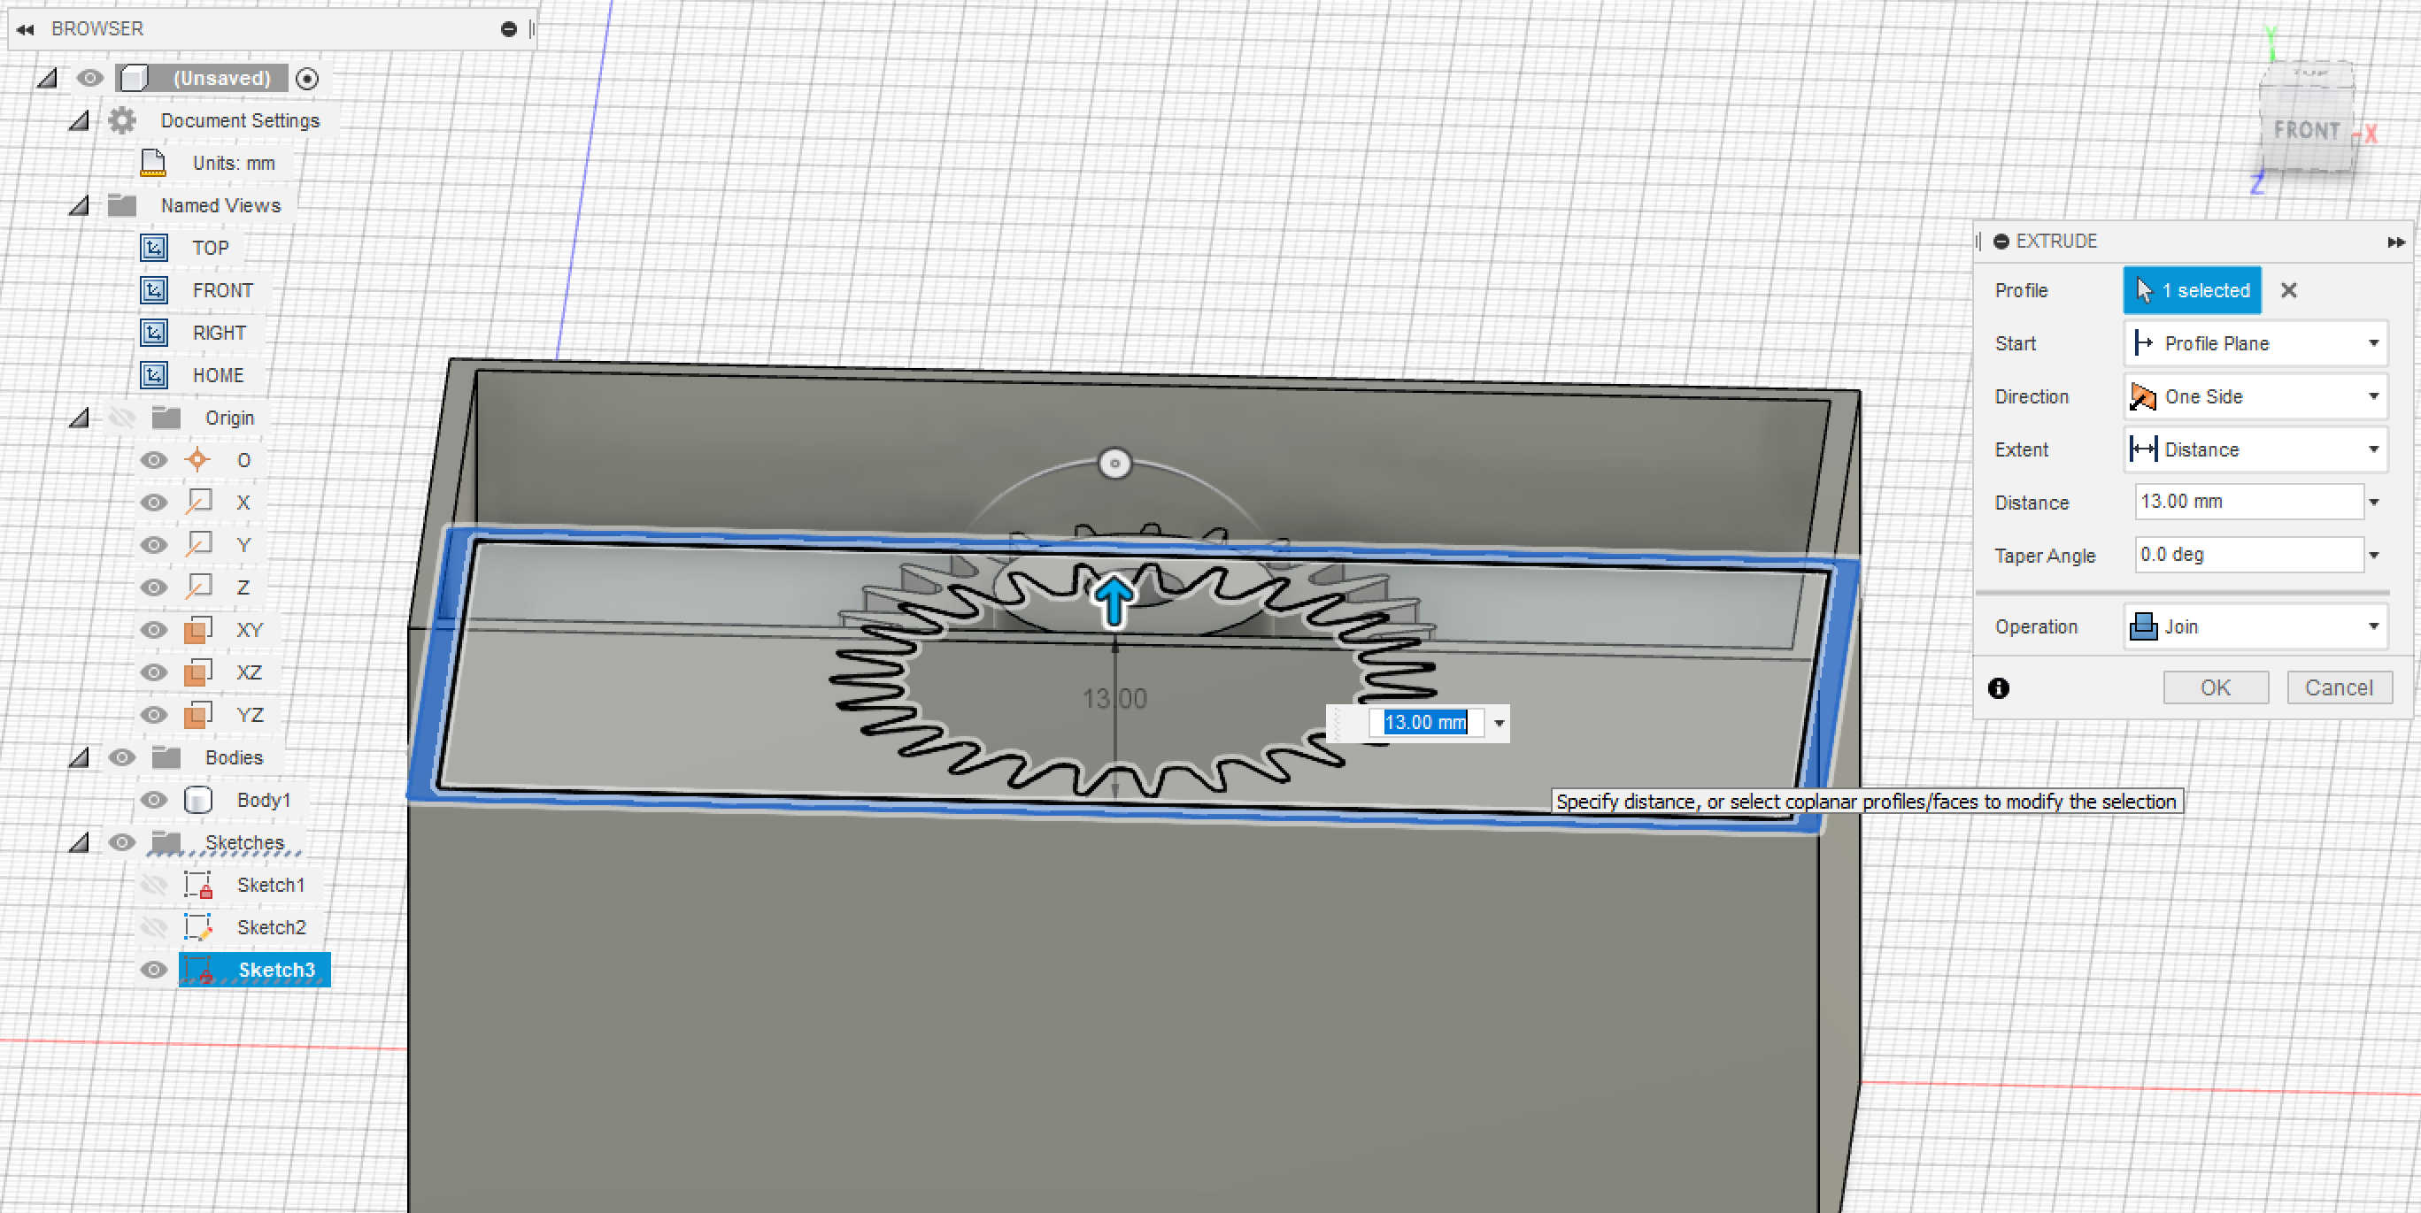Click the Document Settings gear icon

pos(122,120)
